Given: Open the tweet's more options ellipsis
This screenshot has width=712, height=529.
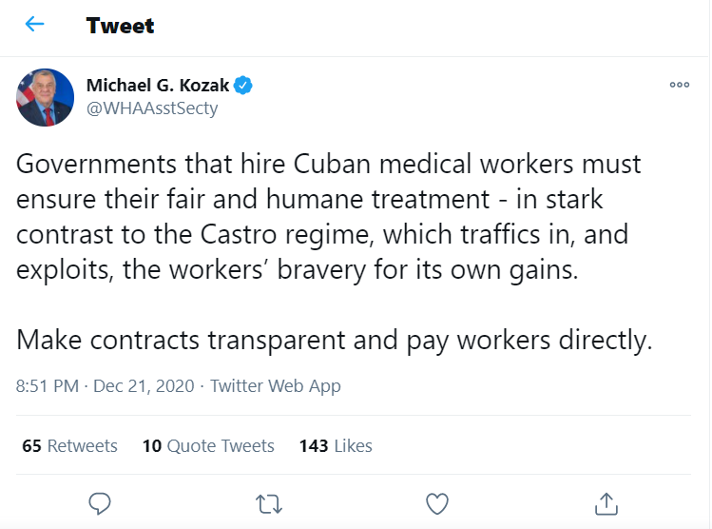Looking at the screenshot, I should [x=679, y=85].
